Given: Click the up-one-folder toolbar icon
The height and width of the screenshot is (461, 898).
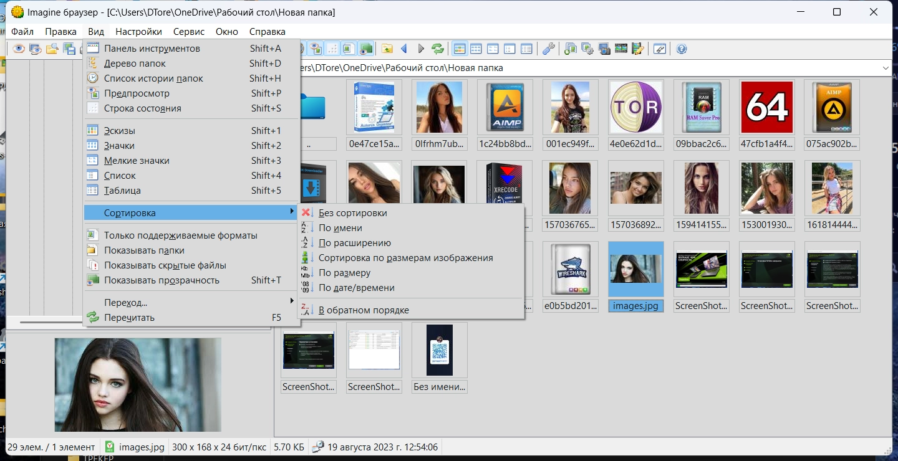Looking at the screenshot, I should point(387,49).
